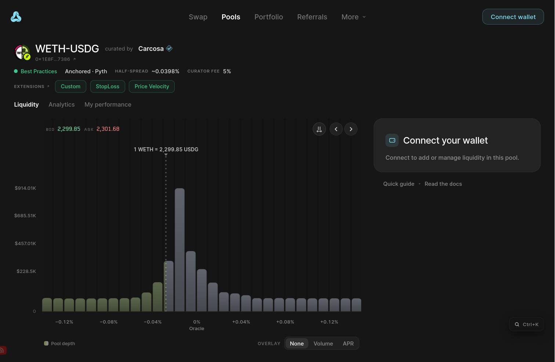
Task: Select None overlay option
Action: point(297,343)
